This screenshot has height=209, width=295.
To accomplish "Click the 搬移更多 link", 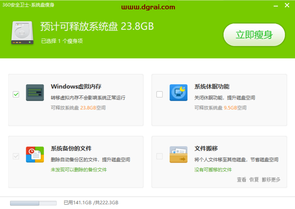I will (x=271, y=180).
